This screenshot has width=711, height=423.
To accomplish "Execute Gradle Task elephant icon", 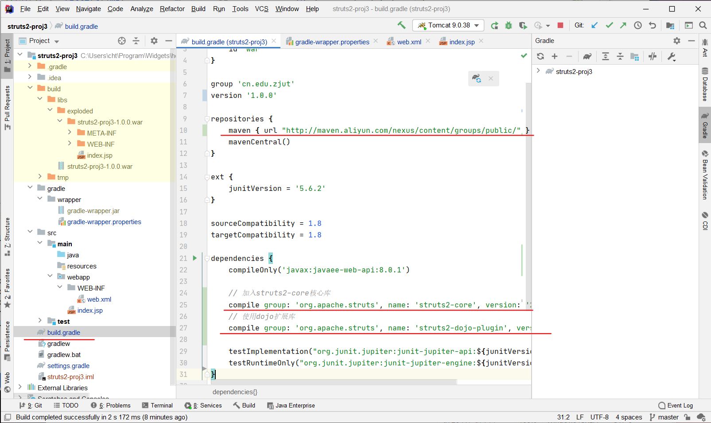I will coord(587,56).
